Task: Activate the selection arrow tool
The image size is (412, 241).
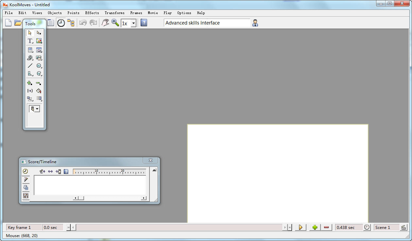Action: tap(30, 33)
